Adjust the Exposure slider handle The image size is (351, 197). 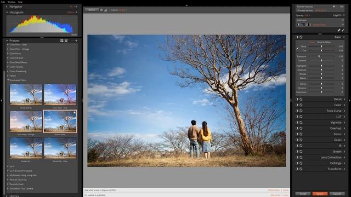(x=319, y=56)
